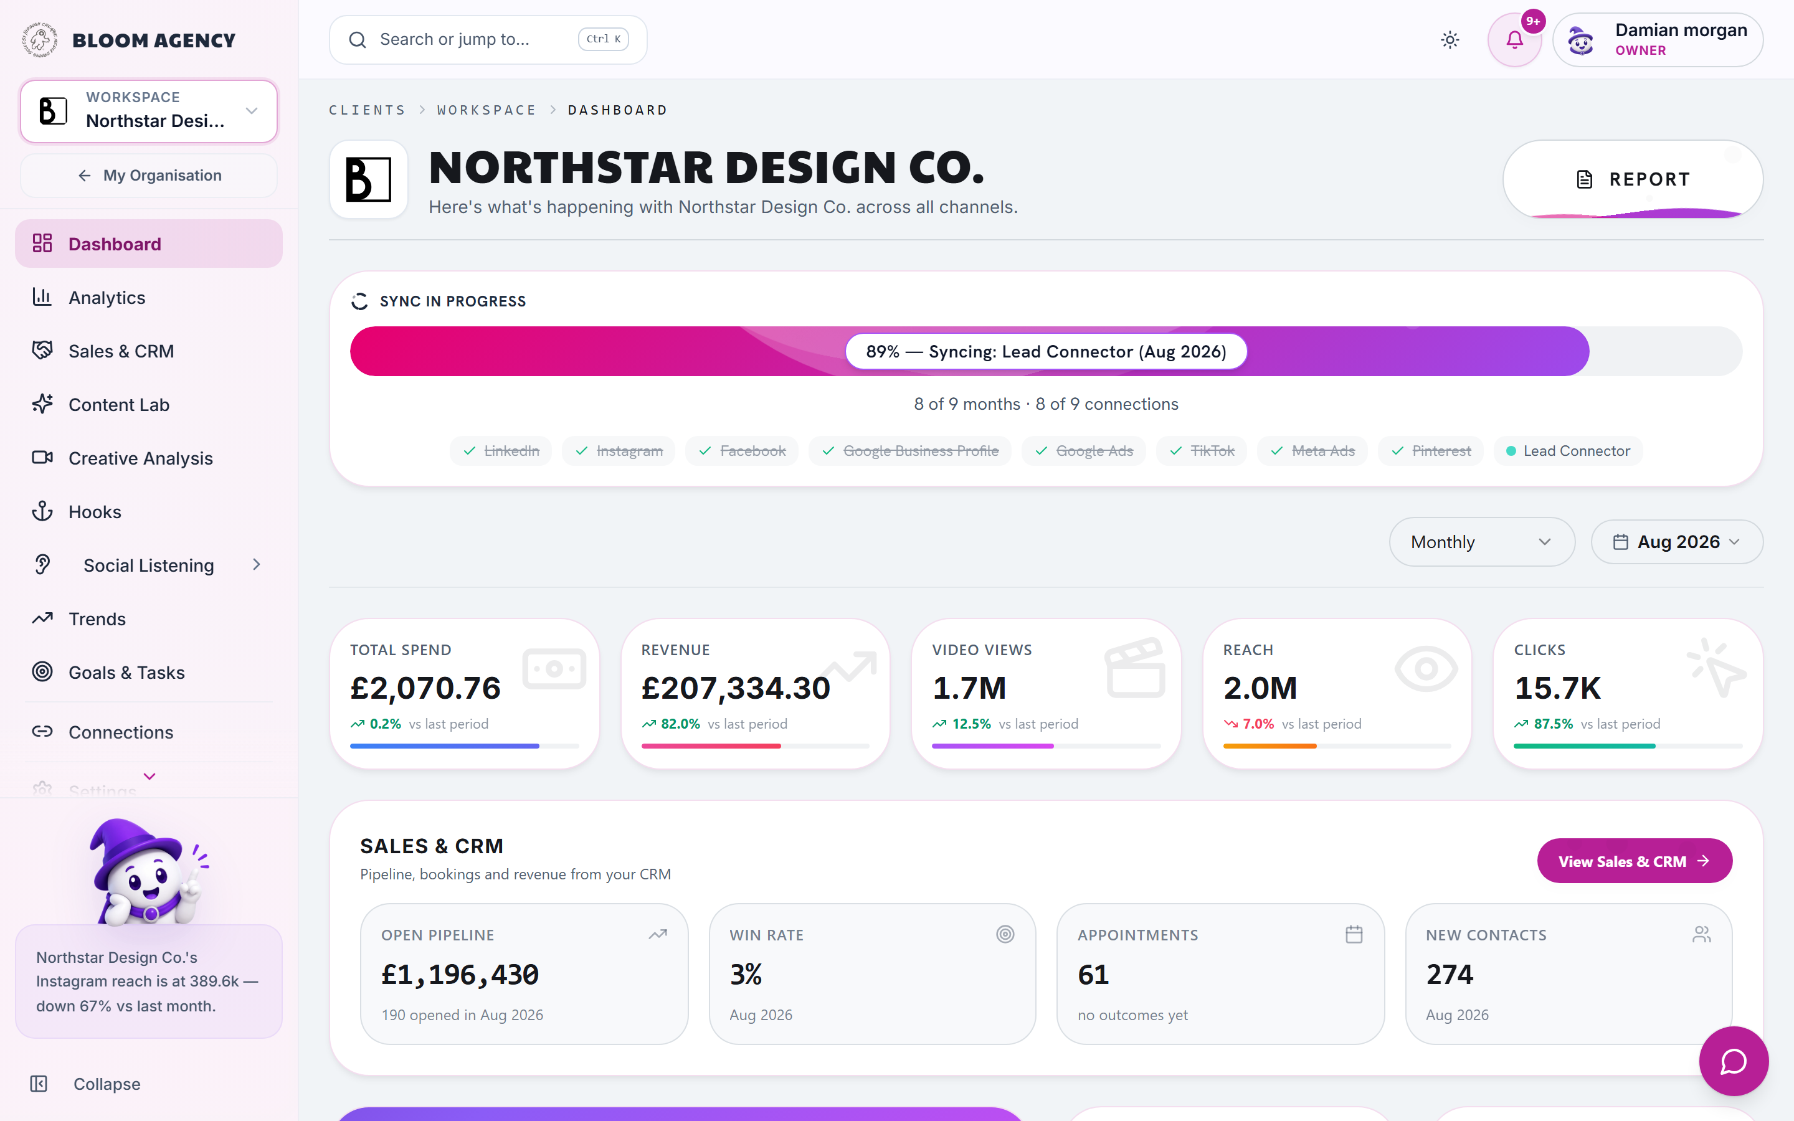Open Content Lab in sidebar
The height and width of the screenshot is (1121, 1794).
(x=149, y=405)
